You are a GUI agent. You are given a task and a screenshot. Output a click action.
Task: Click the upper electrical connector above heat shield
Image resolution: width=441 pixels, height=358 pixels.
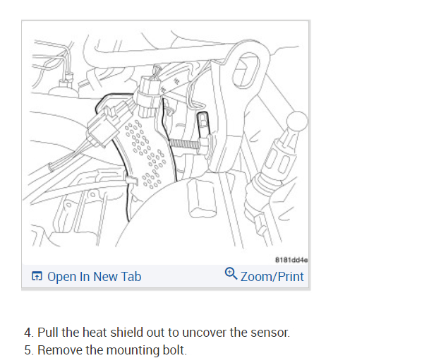coord(147,97)
